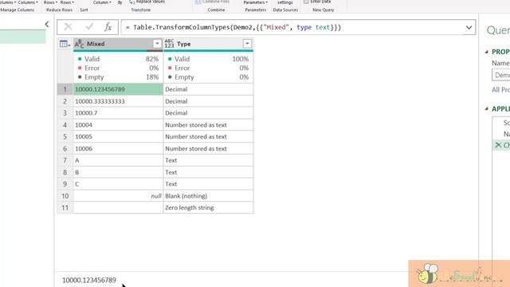Open Data source settings in ribbon
The image size is (510, 287).
tap(285, 2)
